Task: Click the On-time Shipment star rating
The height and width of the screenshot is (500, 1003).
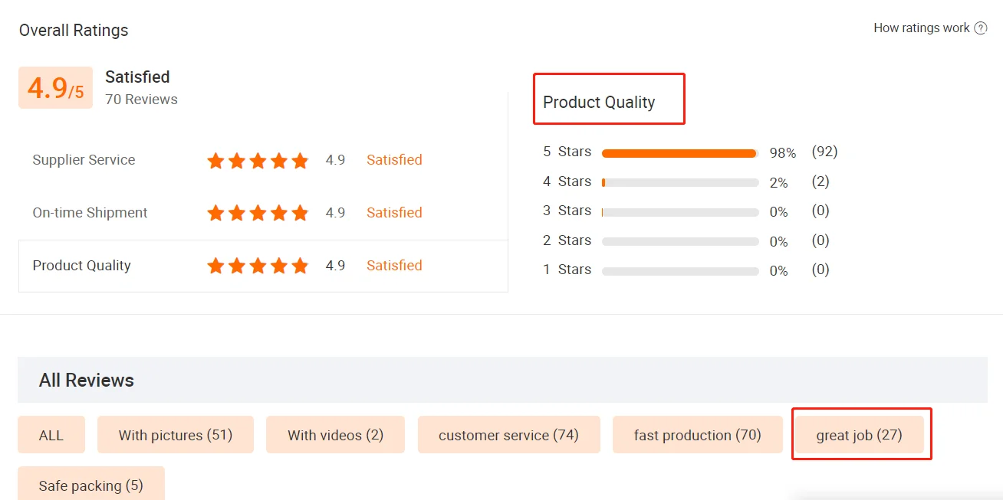Action: pos(258,213)
